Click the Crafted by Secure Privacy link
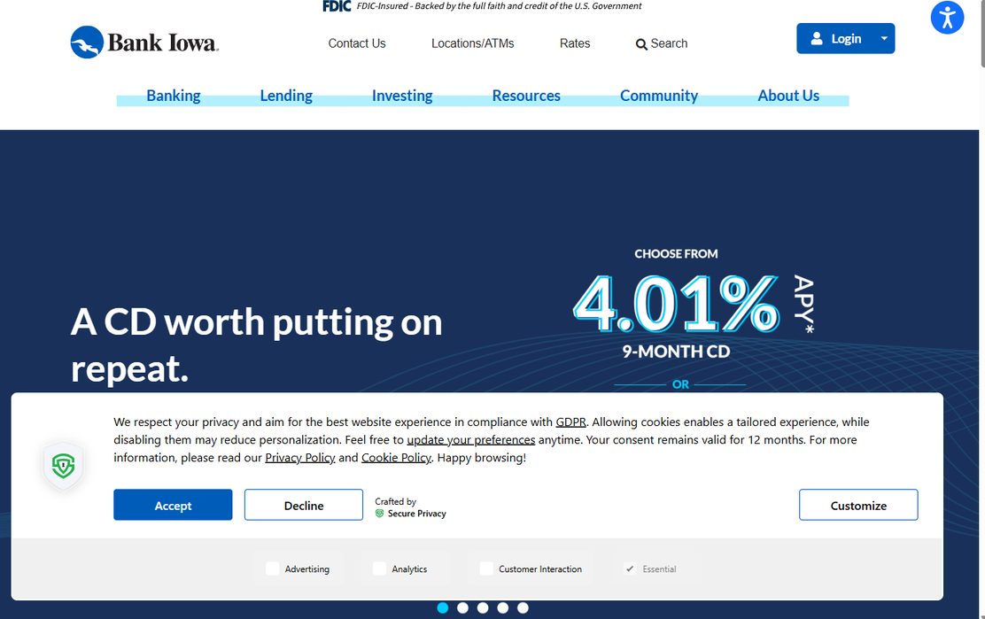Image resolution: width=985 pixels, height=619 pixels. 411,507
